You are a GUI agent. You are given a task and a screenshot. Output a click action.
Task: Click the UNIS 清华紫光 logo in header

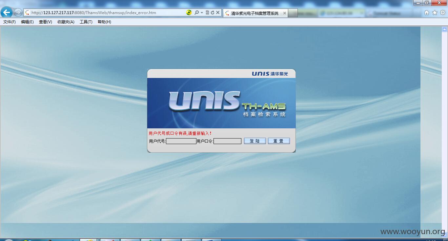coord(270,74)
